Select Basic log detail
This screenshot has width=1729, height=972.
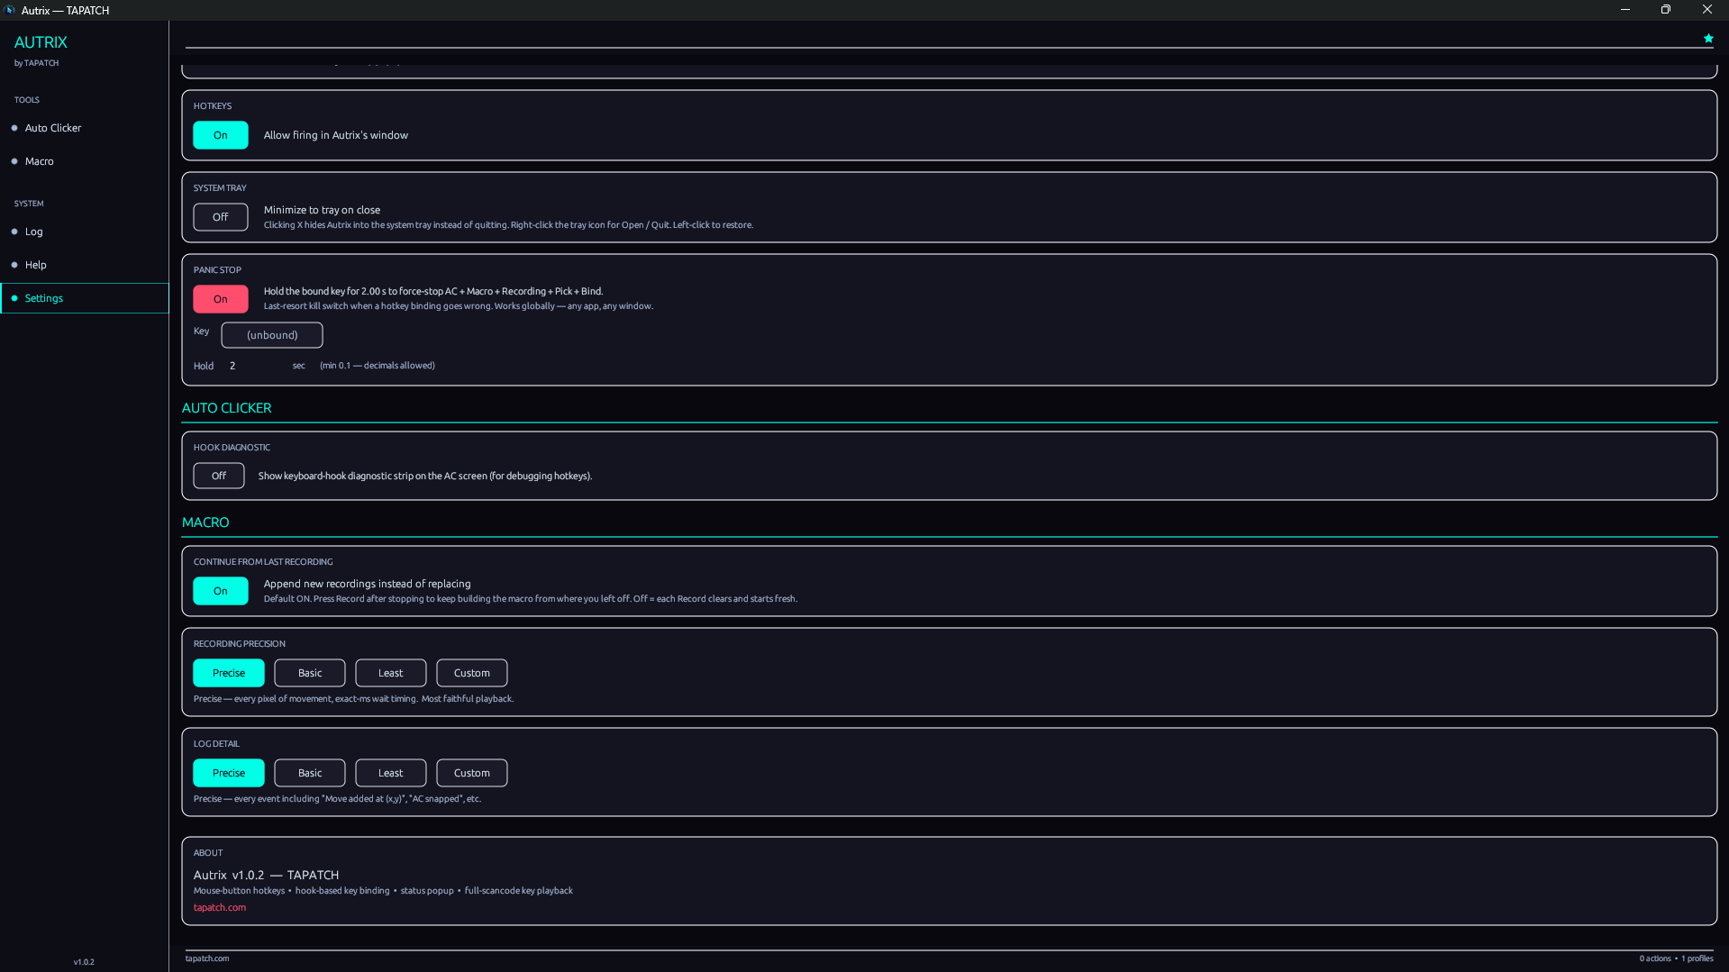(x=310, y=773)
